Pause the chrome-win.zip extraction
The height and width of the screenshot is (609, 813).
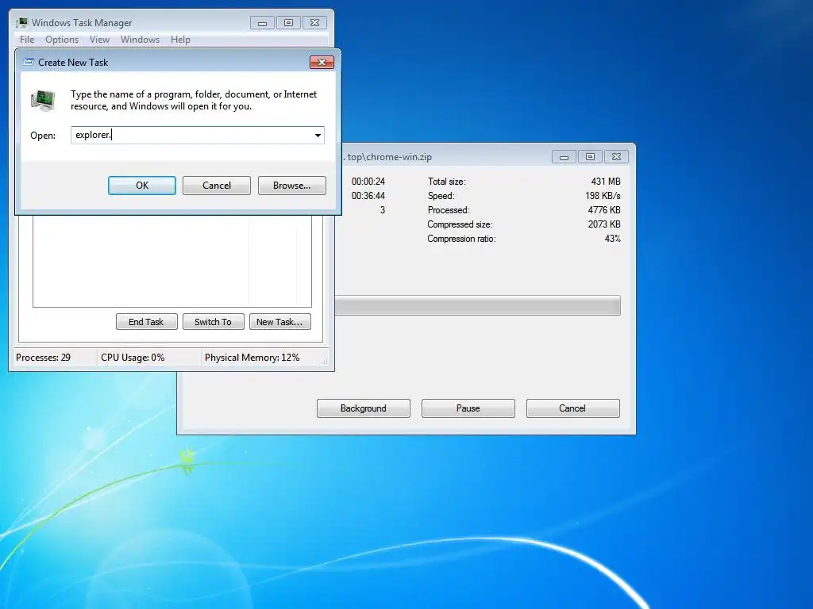click(468, 408)
